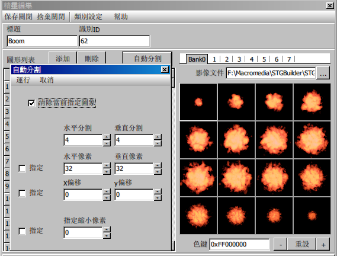
Task: Switch to bank tab 2
Action: (x=227, y=59)
